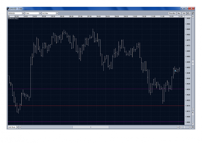Click the 1.4600 price label
202x143 pixels.
188,122
